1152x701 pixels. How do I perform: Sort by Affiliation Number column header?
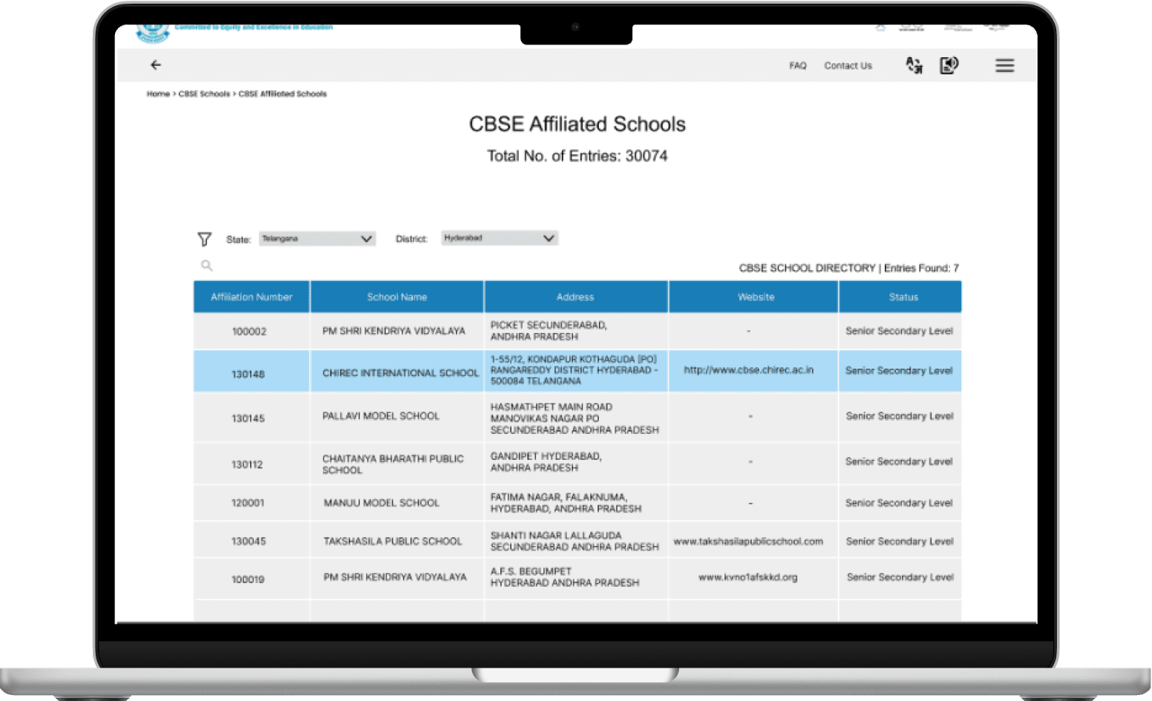pyautogui.click(x=252, y=297)
